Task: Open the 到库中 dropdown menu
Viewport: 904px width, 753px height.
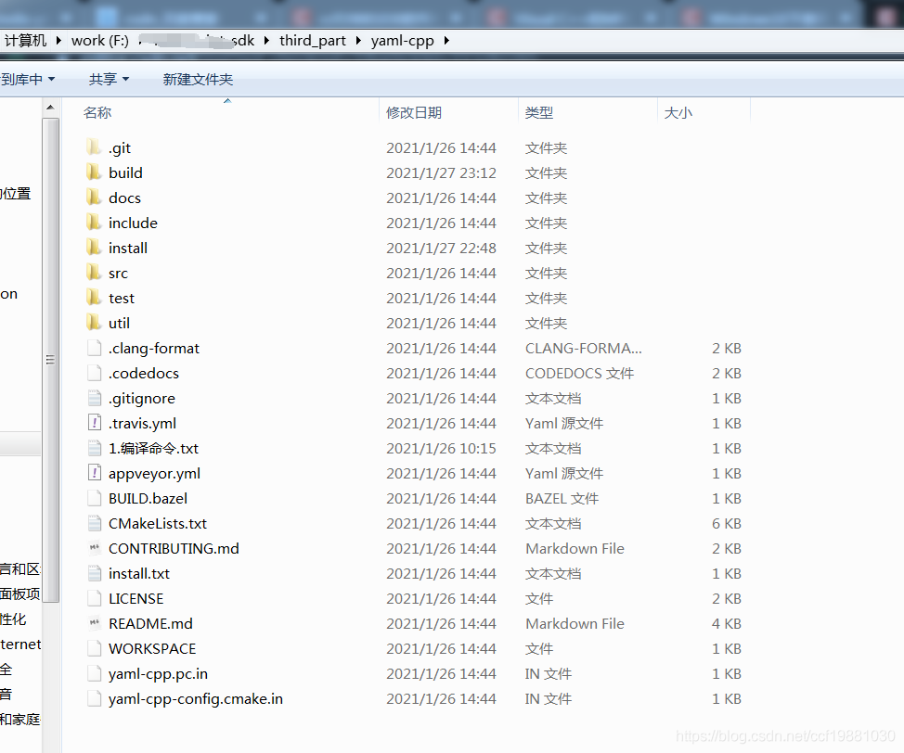Action: point(27,79)
